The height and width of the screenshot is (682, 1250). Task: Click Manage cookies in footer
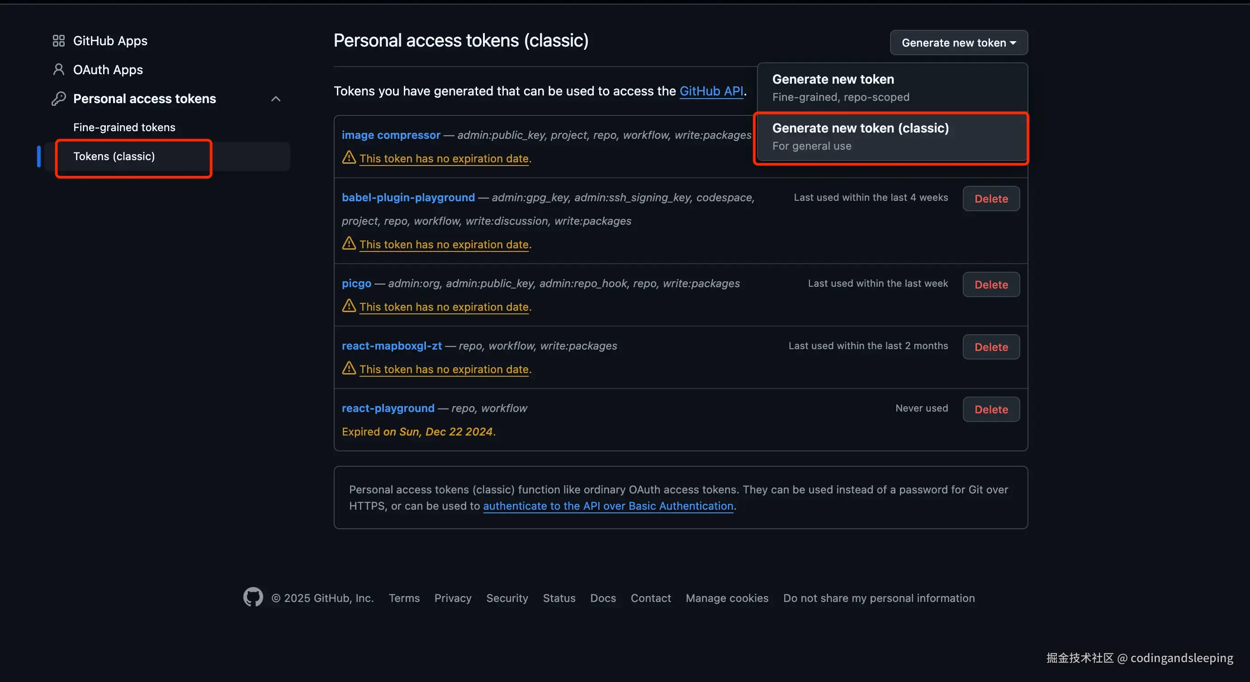tap(727, 598)
